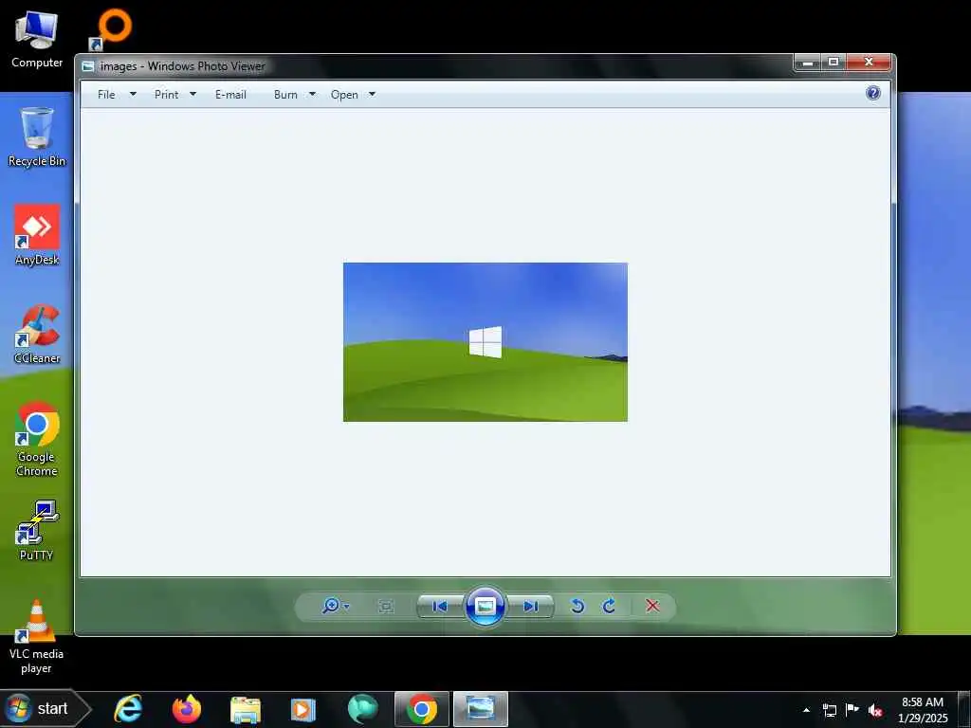Image resolution: width=971 pixels, height=728 pixels.
Task: Open Windows Explorer folder on taskbar
Action: pos(246,709)
